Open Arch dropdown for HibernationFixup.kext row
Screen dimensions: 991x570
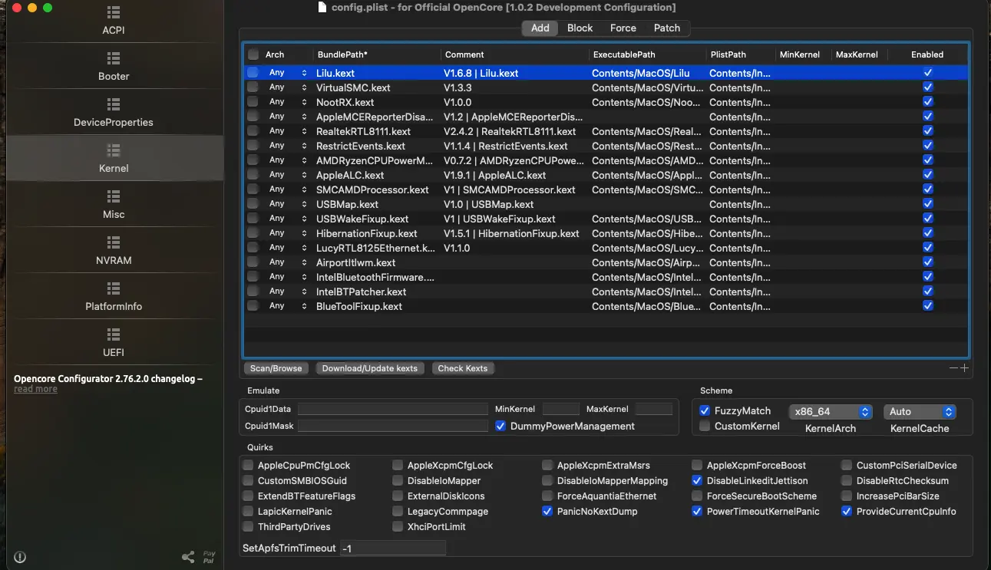(x=287, y=233)
